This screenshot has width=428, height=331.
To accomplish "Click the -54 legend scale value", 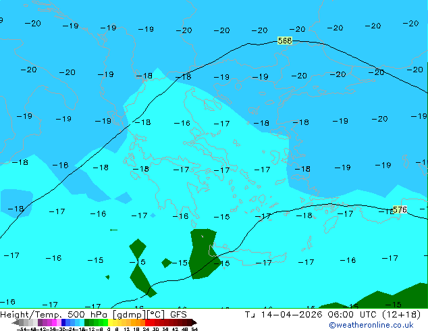I will pos(22,329).
